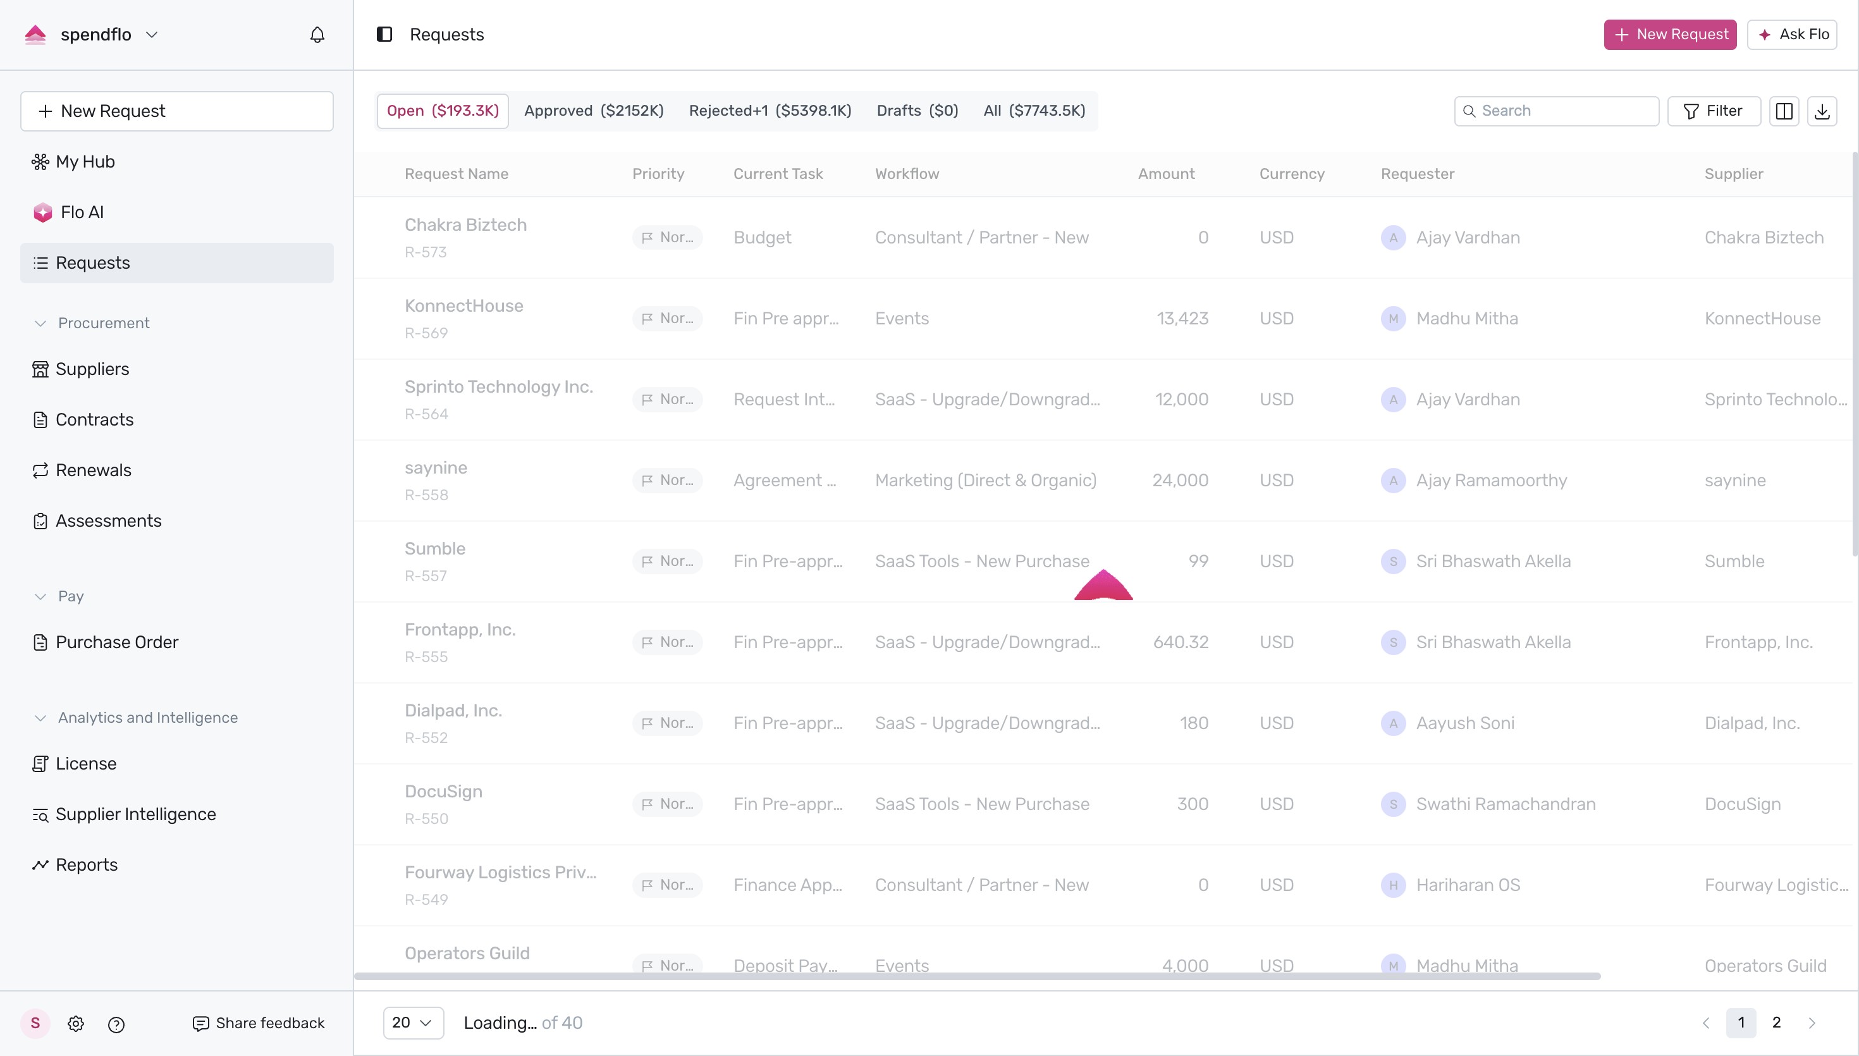
Task: Go to next page arrow
Action: coord(1812,1022)
